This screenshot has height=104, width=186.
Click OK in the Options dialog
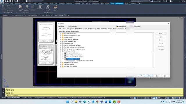pos(142,76)
